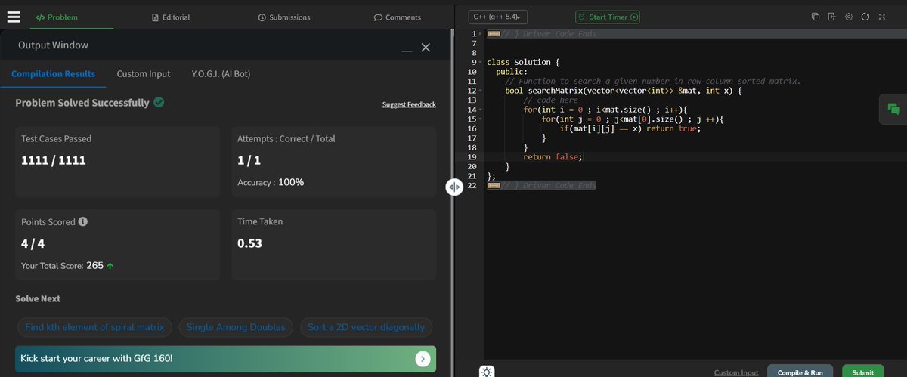Collapse the inner for loop at line 15

pos(481,119)
